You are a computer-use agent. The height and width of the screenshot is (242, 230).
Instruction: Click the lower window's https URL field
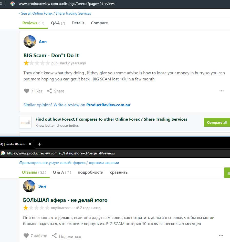(x=61, y=153)
